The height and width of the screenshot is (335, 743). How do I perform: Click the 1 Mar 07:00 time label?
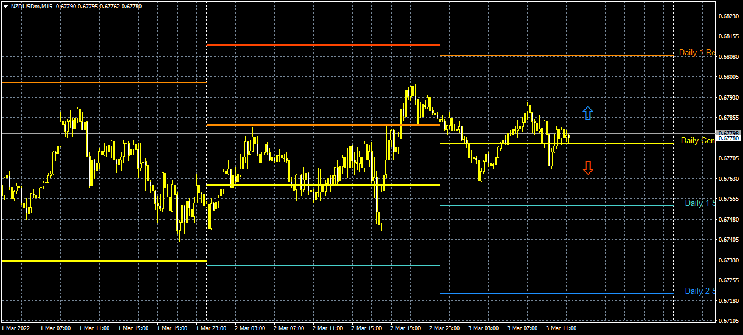(x=55, y=328)
